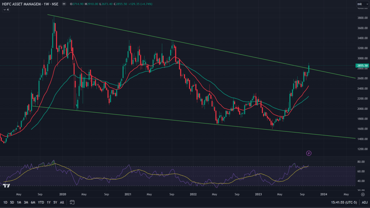
Task: Click the round symbol status icon beside NSE
Action: (x=64, y=4)
